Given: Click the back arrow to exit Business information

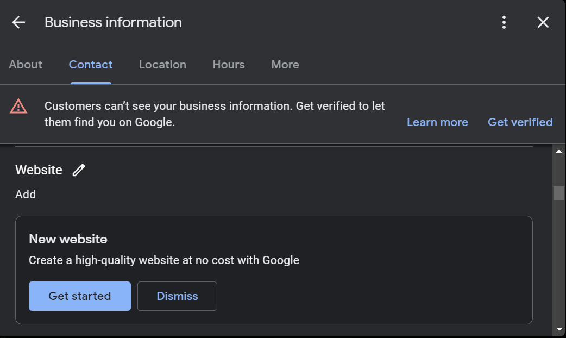Looking at the screenshot, I should [18, 22].
